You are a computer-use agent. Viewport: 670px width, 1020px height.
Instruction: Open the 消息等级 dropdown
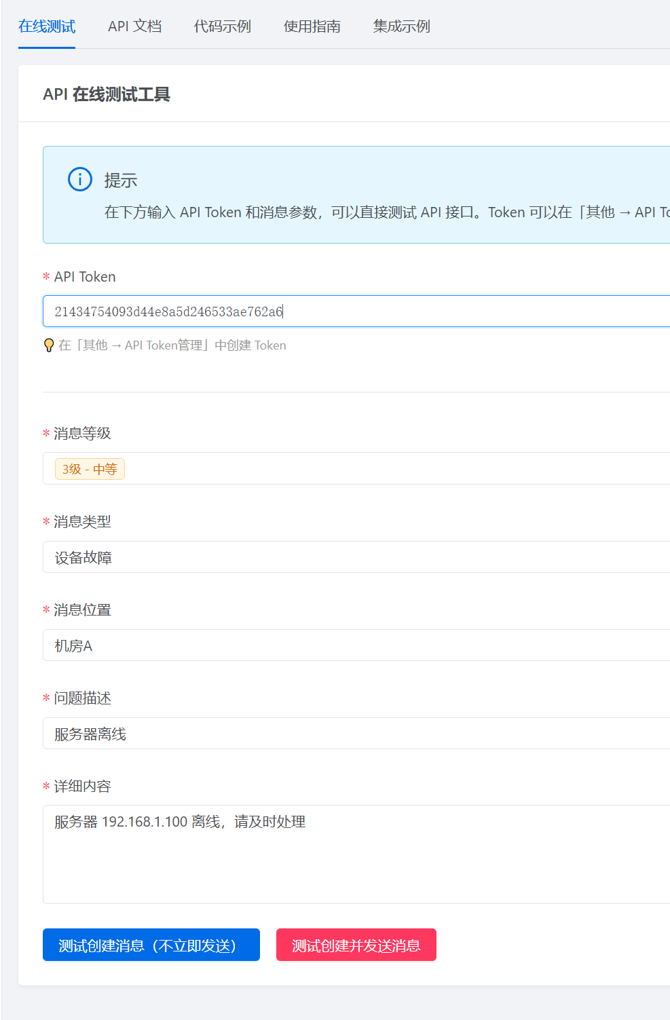[407, 469]
